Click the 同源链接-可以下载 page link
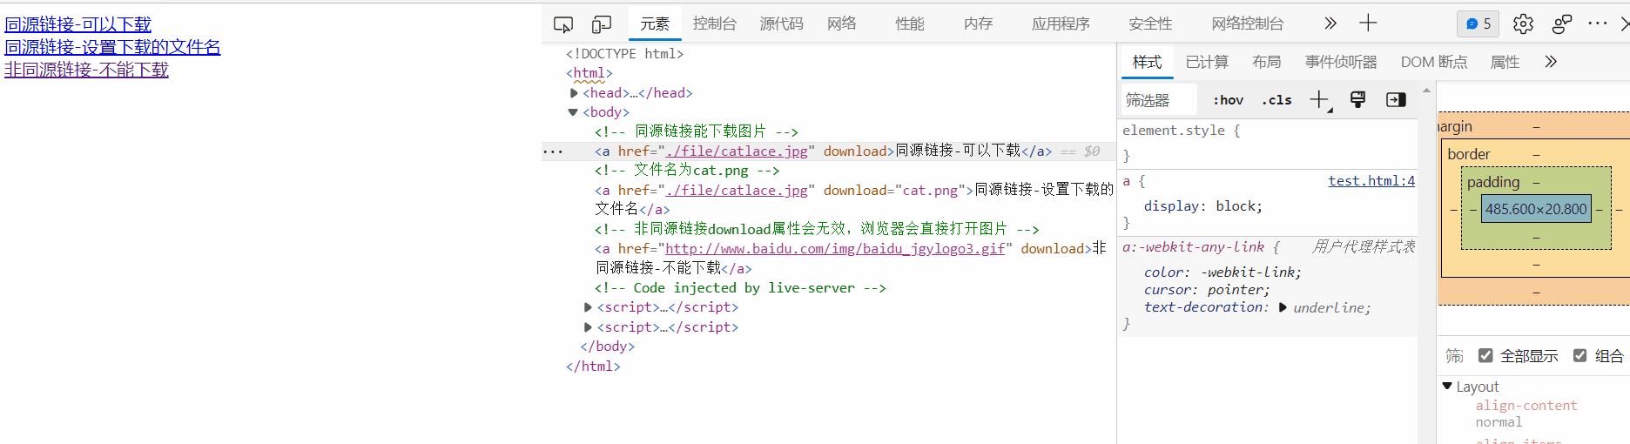Screen dimensions: 1630x444 click(x=77, y=24)
